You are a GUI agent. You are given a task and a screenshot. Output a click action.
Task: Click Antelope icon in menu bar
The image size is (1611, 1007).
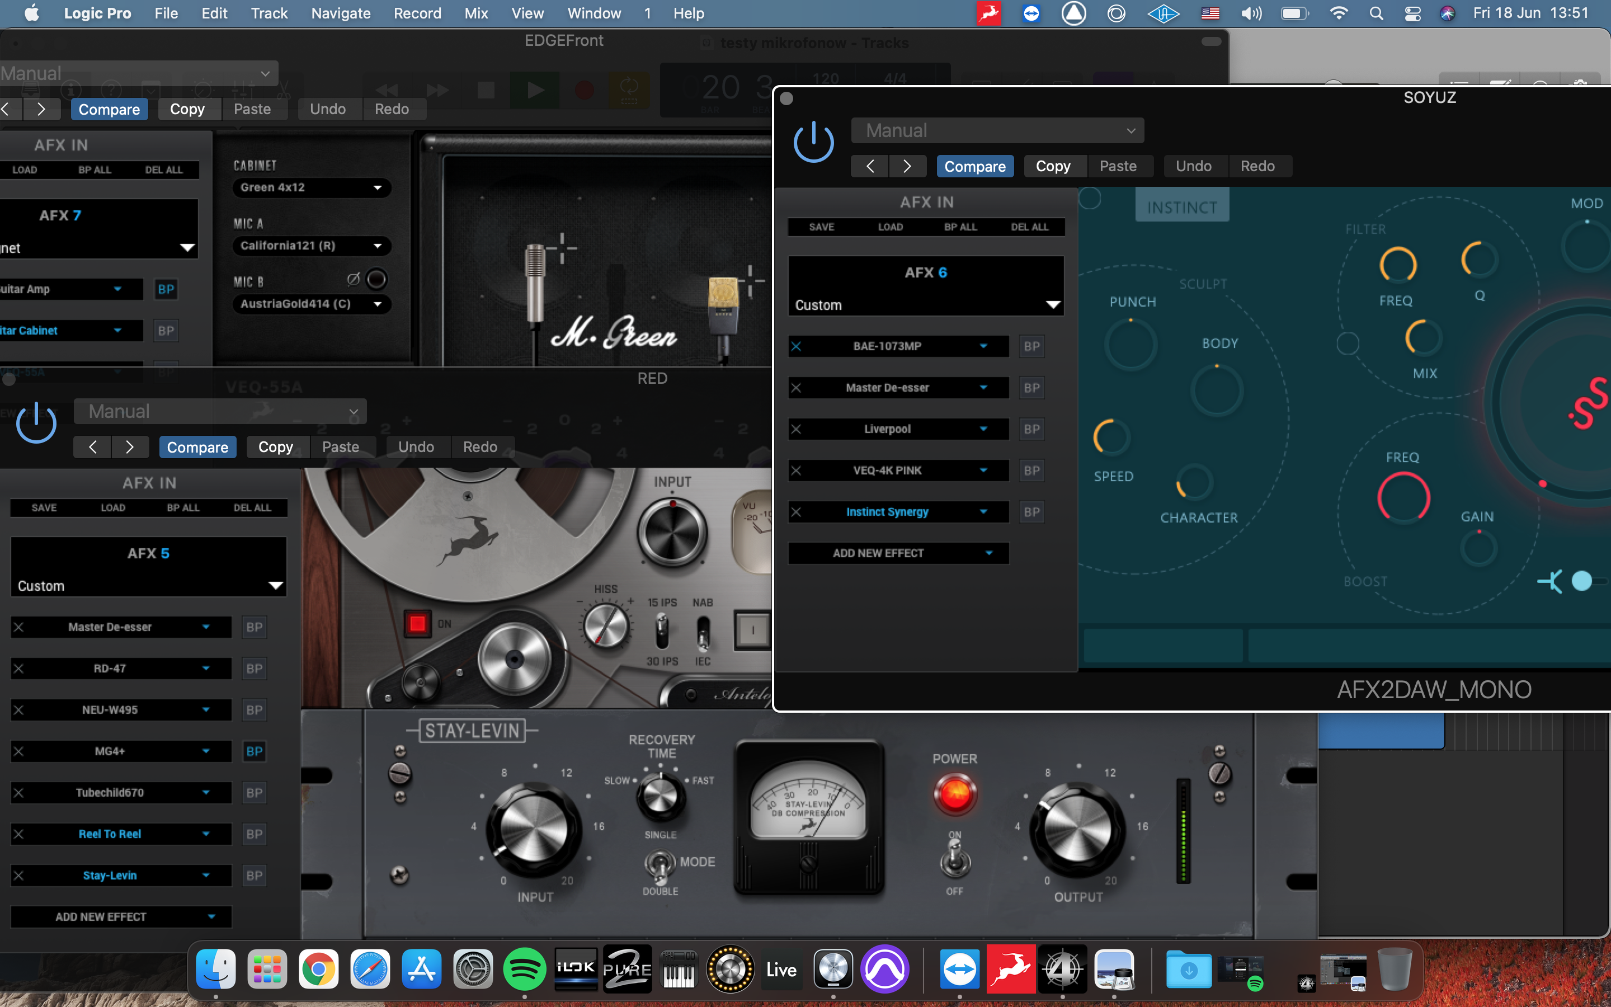click(x=988, y=13)
